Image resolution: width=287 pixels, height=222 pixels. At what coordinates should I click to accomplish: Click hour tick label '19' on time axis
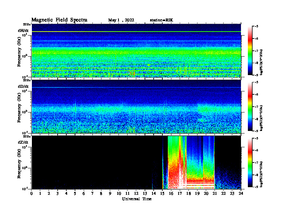(197, 194)
